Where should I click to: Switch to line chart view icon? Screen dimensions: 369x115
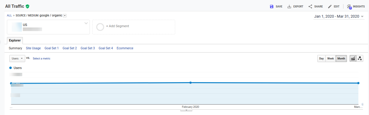353,59
